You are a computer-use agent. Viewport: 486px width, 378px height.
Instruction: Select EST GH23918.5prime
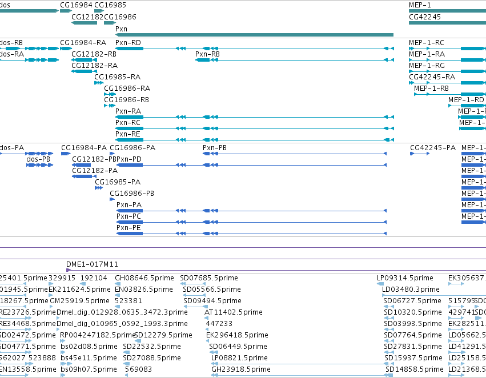click(302, 376)
